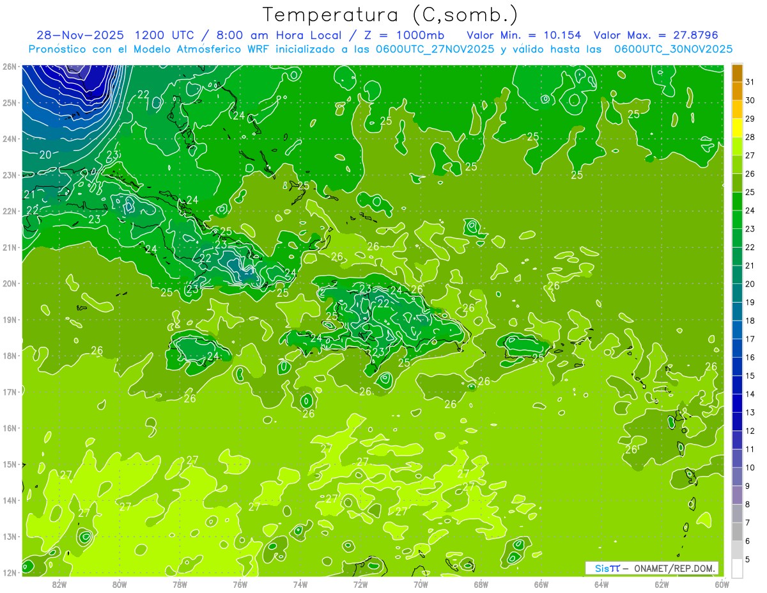This screenshot has height=593, width=767.
Task: Click the colorbar legend label '30'
Action: 750,100
